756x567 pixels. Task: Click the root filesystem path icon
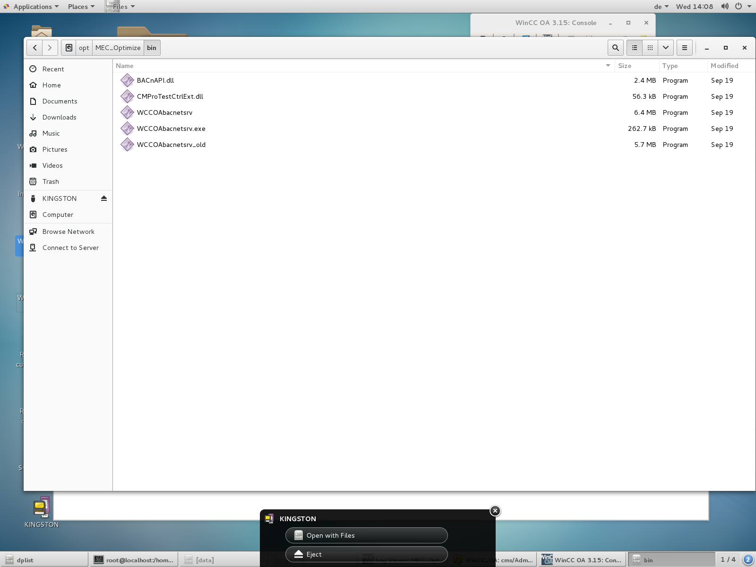69,48
